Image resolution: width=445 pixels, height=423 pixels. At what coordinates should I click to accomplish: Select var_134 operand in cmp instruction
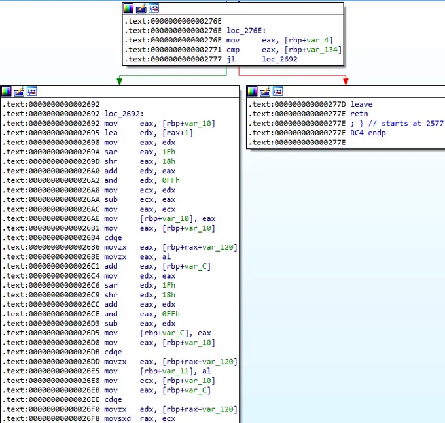[x=323, y=50]
